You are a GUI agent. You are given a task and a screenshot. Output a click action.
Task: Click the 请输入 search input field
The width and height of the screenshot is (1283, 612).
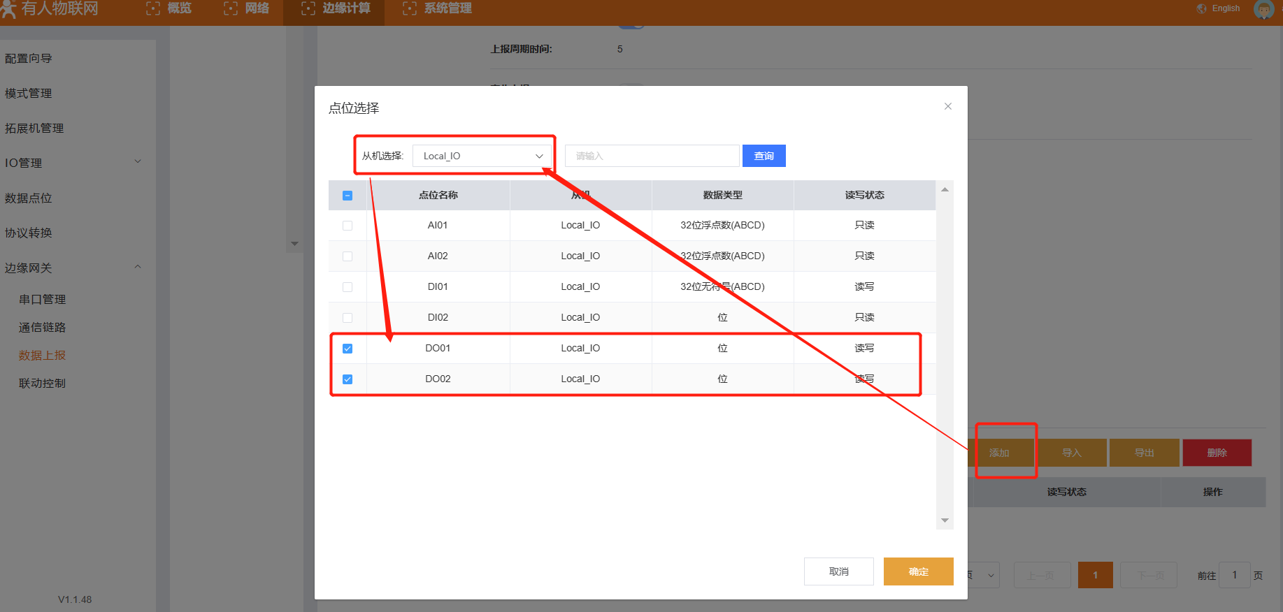[652, 156]
